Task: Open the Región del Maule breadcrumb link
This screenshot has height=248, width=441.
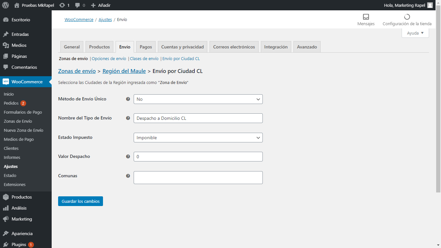Action: [124, 71]
